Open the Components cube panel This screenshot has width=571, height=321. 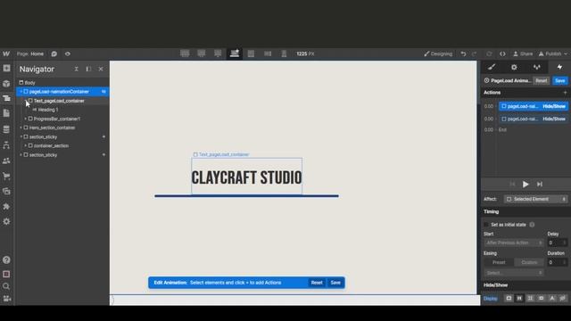click(x=6, y=84)
